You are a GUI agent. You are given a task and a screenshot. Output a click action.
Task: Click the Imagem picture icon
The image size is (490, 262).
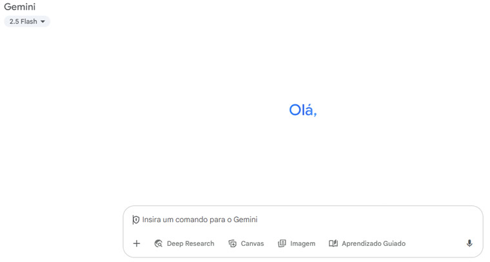tap(282, 243)
